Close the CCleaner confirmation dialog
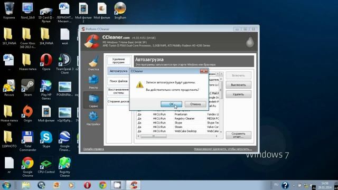338x190 pixels. [x=204, y=71]
